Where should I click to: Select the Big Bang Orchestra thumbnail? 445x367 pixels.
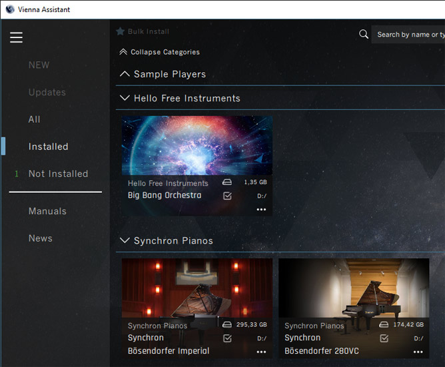click(197, 145)
